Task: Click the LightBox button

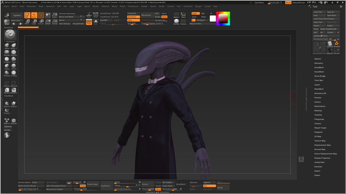Action: pyautogui.click(x=17, y=15)
